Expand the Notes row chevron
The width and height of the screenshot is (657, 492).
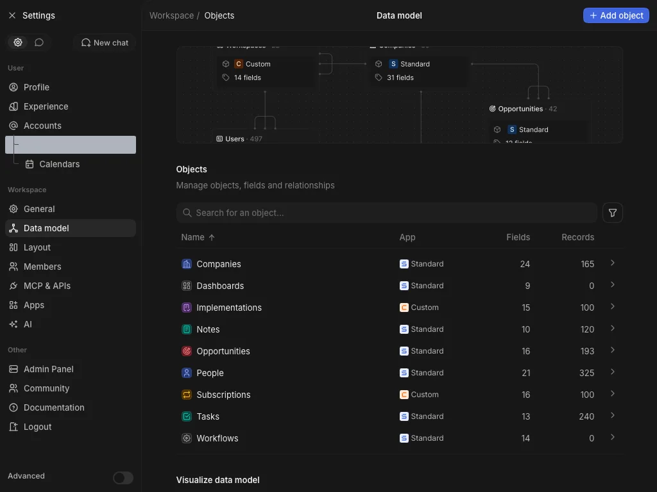pos(613,328)
